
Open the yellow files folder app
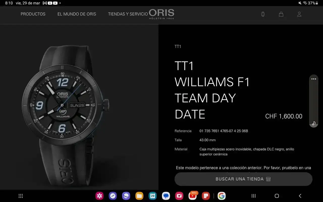139,196
